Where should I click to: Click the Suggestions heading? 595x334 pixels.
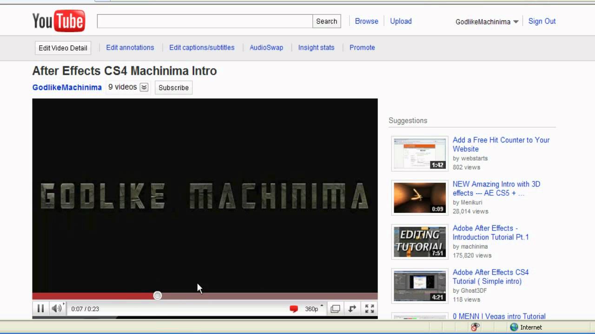408,121
